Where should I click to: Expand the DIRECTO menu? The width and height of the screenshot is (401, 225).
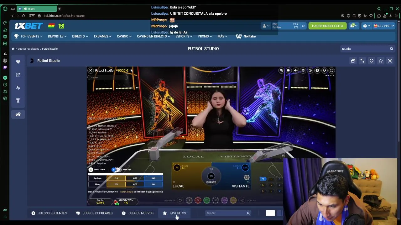pos(80,36)
